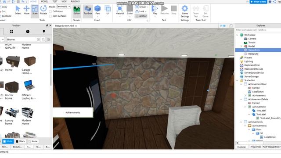Select the Home model thumbnail
The image size is (281, 158).
[x=12, y=61]
